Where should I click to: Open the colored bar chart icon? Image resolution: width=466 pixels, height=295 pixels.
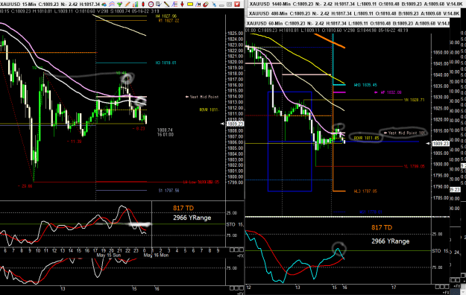135,4
